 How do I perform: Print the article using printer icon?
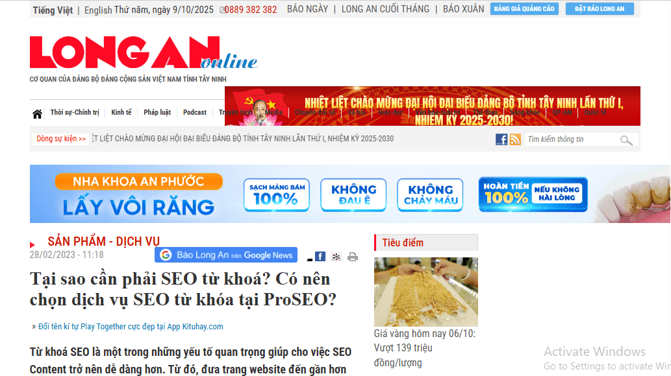coord(353,257)
